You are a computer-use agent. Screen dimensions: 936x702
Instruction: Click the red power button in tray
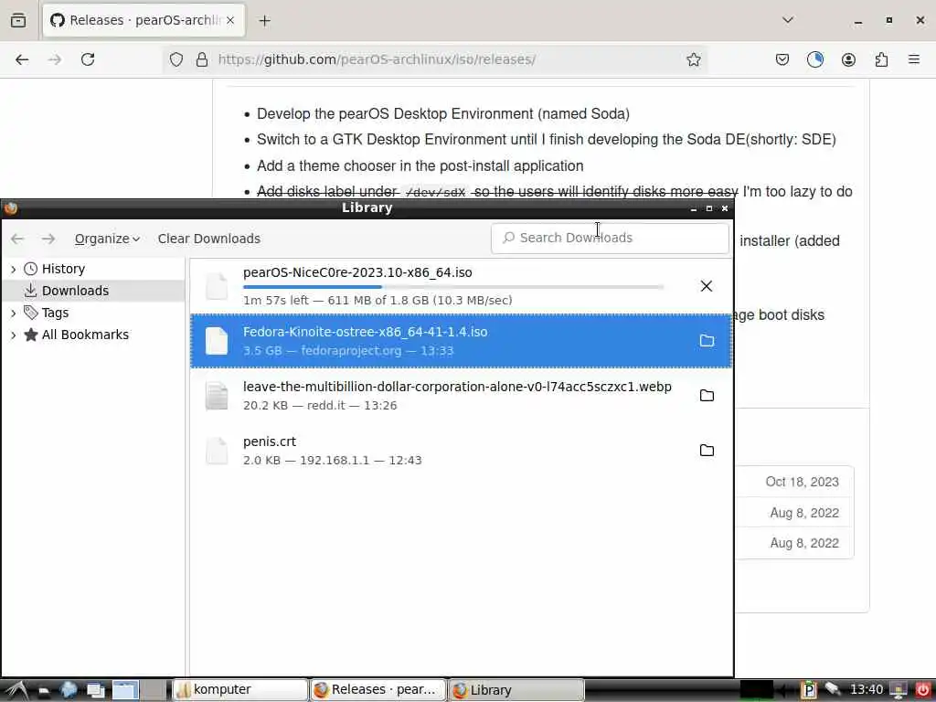[x=923, y=690]
